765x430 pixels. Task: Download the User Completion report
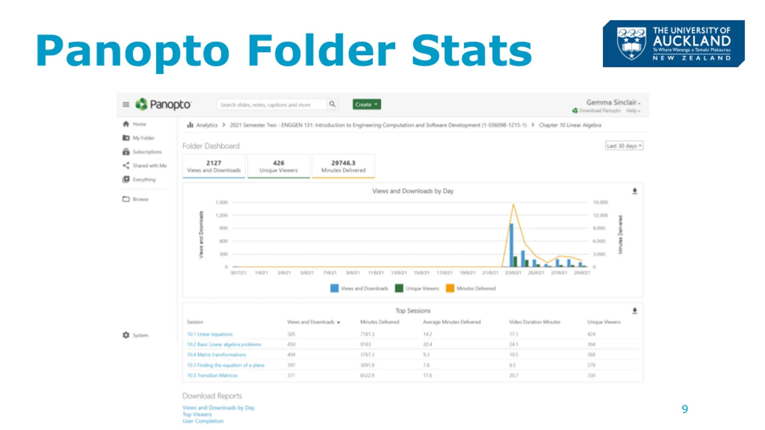[203, 421]
